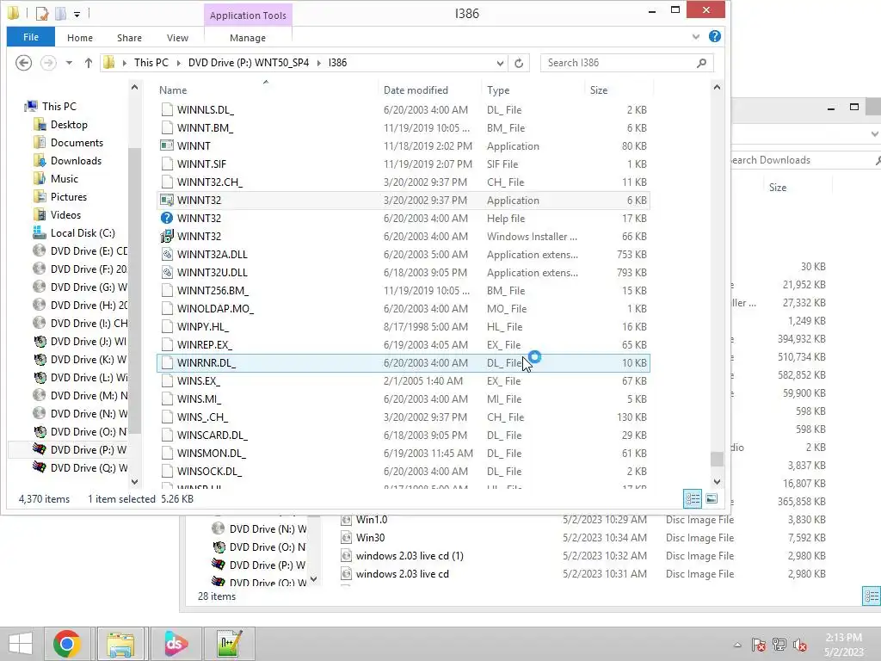
Task: Open the recent locations dropdown arrow
Action: click(69, 63)
